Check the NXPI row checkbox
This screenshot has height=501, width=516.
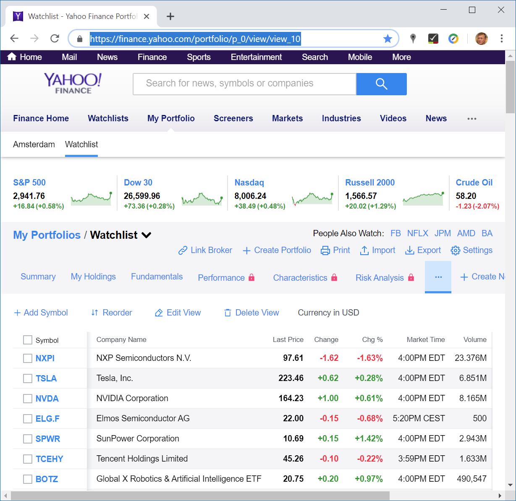click(28, 358)
